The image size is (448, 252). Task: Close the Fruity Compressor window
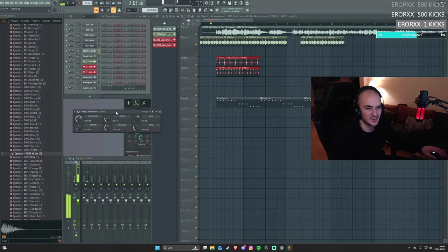point(160,112)
